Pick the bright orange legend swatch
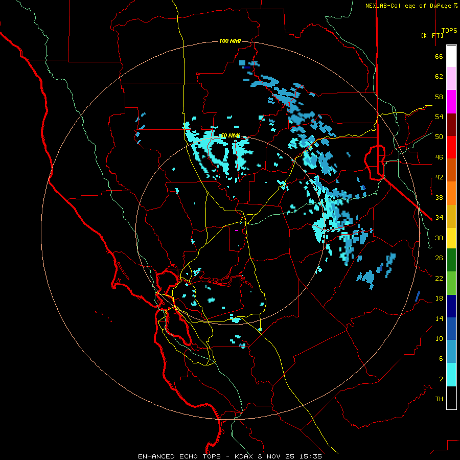Image resolution: width=460 pixels, height=460 pixels. point(451,193)
